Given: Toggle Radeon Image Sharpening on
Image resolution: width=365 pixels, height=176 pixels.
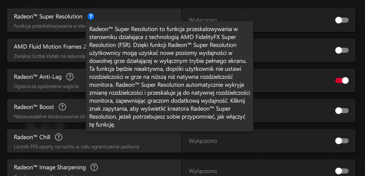Looking at the screenshot, I should pyautogui.click(x=342, y=171).
